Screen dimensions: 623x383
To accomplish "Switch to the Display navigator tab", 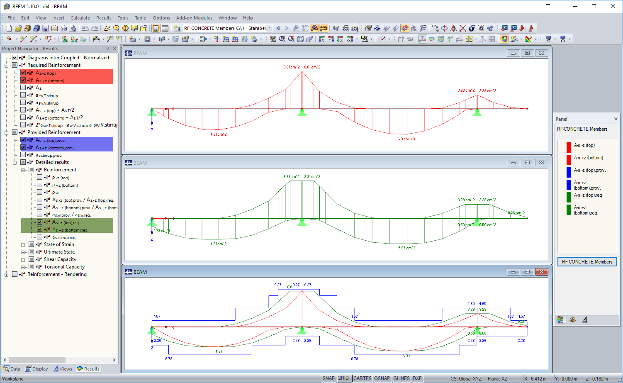I will coord(37,369).
